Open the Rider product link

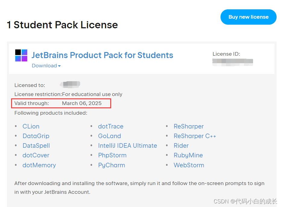[181, 146]
